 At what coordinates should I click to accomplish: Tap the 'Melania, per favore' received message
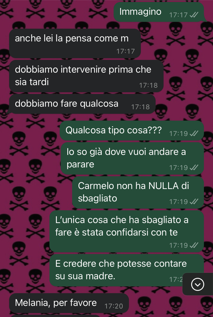click(69, 303)
